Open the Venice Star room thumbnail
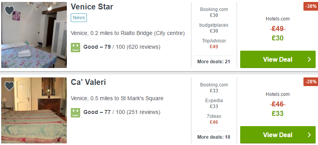This screenshot has height=145, width=318. 34,35
